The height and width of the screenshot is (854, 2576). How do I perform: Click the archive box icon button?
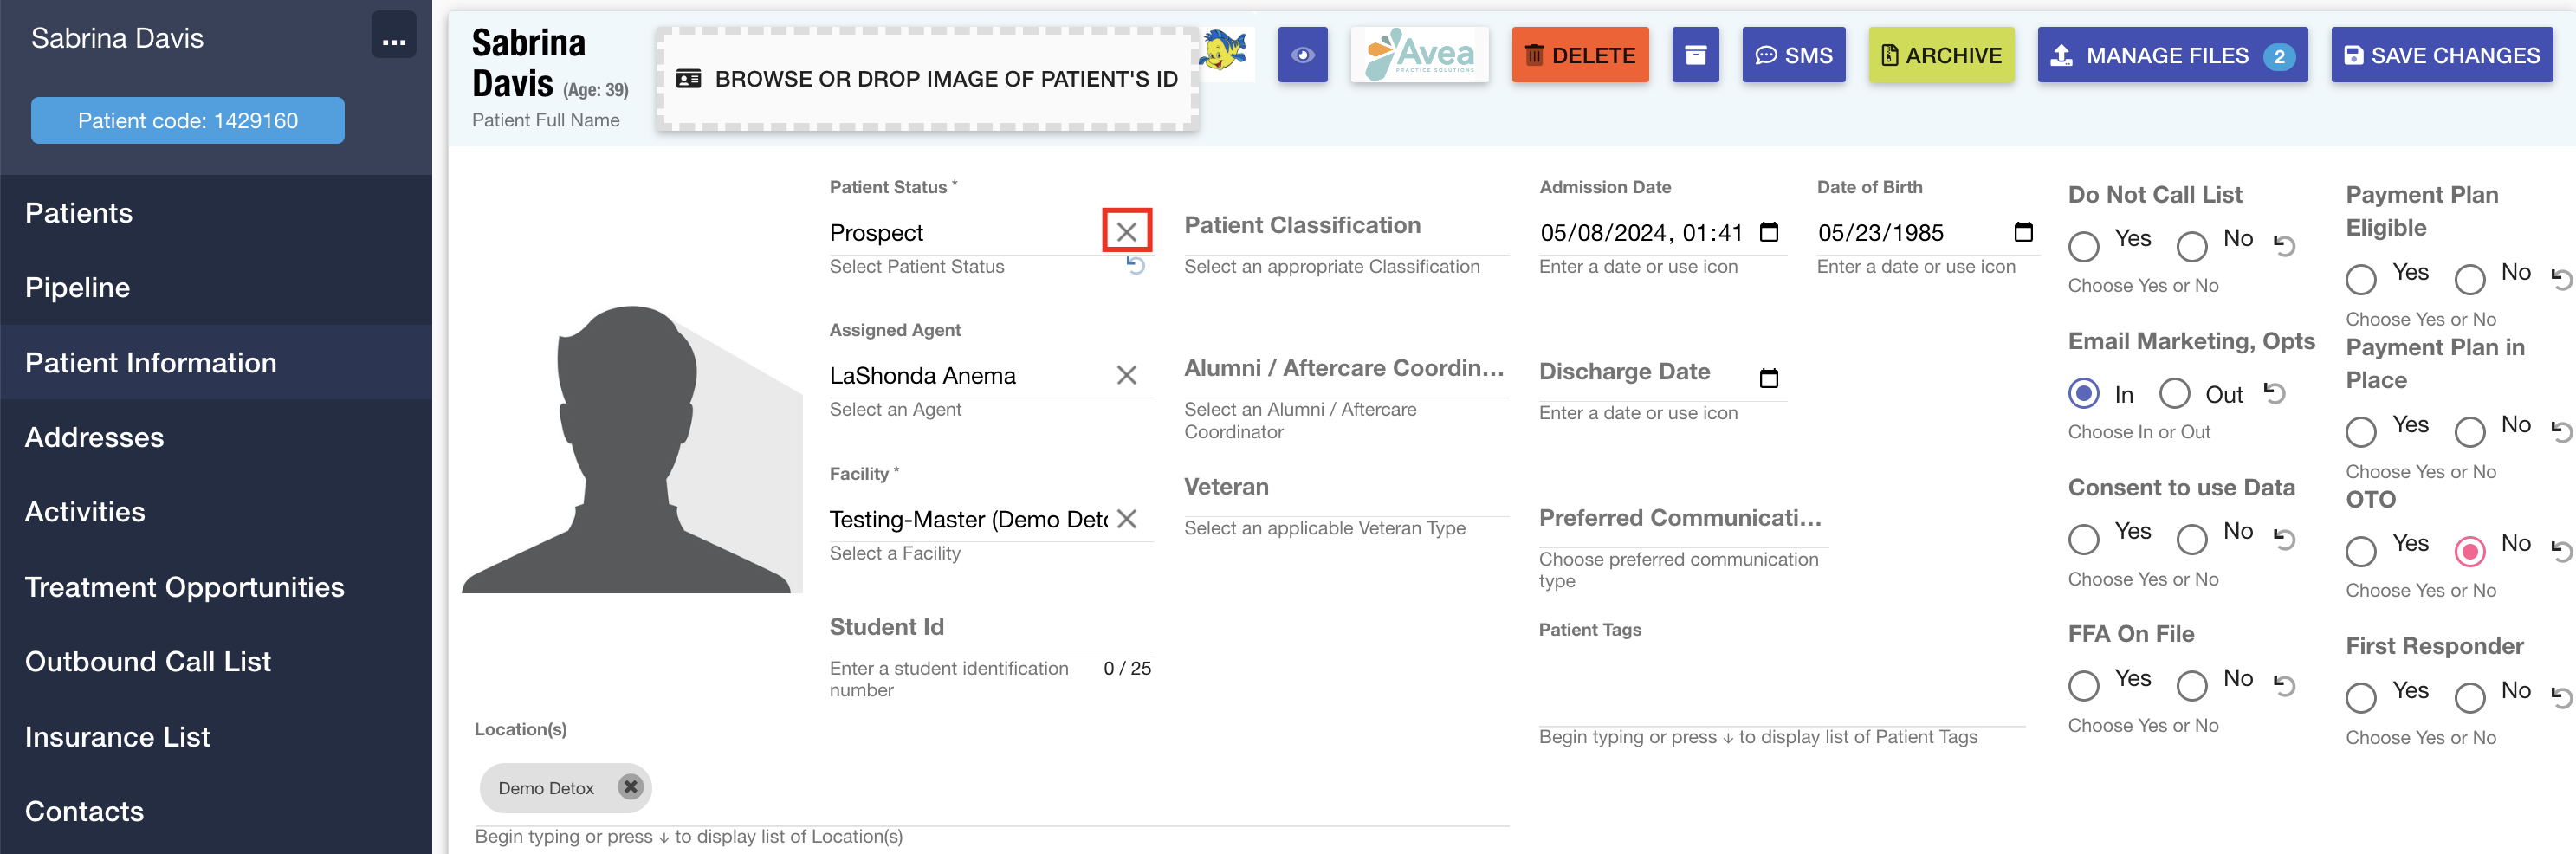[x=1695, y=55]
